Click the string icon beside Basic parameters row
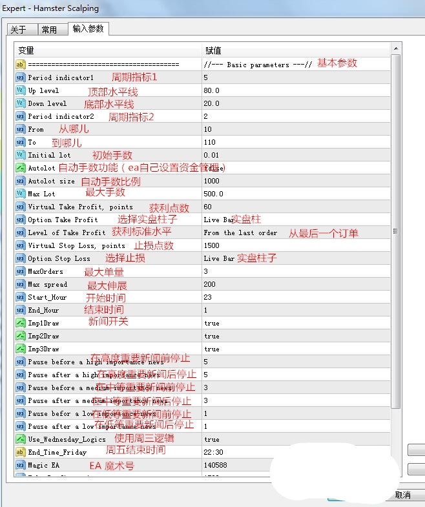This screenshot has width=425, height=507. (20, 65)
